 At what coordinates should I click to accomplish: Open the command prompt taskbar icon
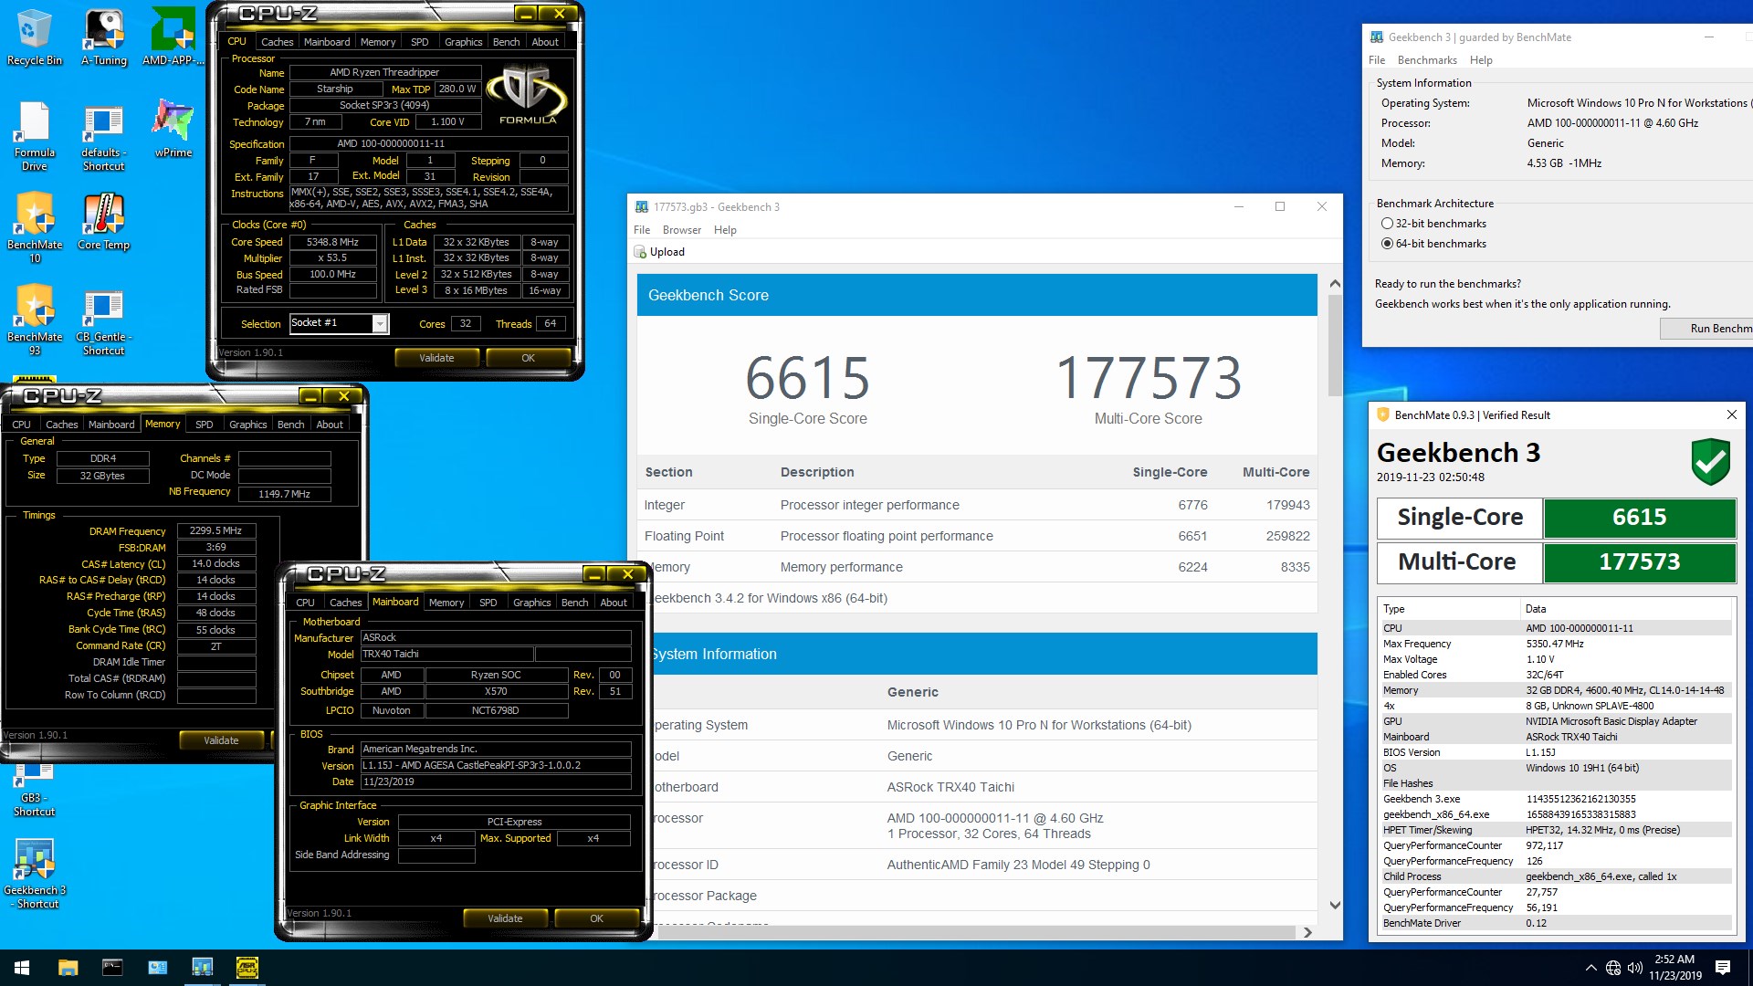point(112,968)
